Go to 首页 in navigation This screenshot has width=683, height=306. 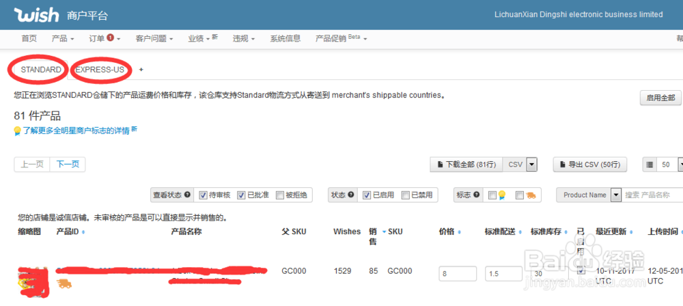(29, 38)
